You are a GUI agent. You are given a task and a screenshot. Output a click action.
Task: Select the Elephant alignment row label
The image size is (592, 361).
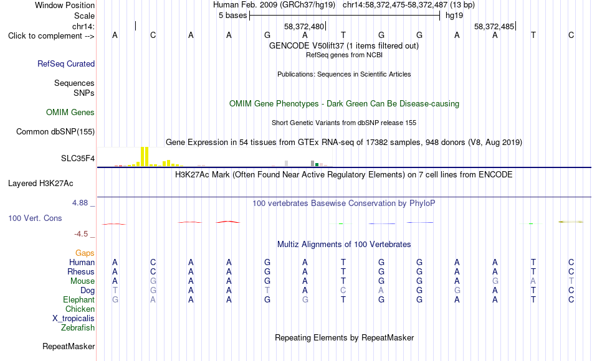[79, 299]
